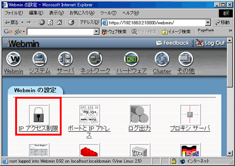This screenshot has width=235, height=166.
Task: Click the address bar URL field
Action: [x=153, y=23]
